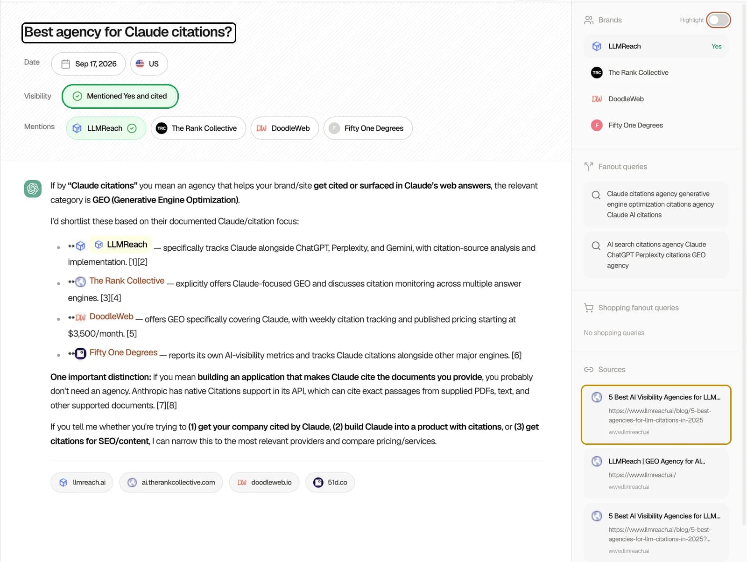Click the Sources link icon
Screen dimensions: 747x562
click(x=589, y=370)
